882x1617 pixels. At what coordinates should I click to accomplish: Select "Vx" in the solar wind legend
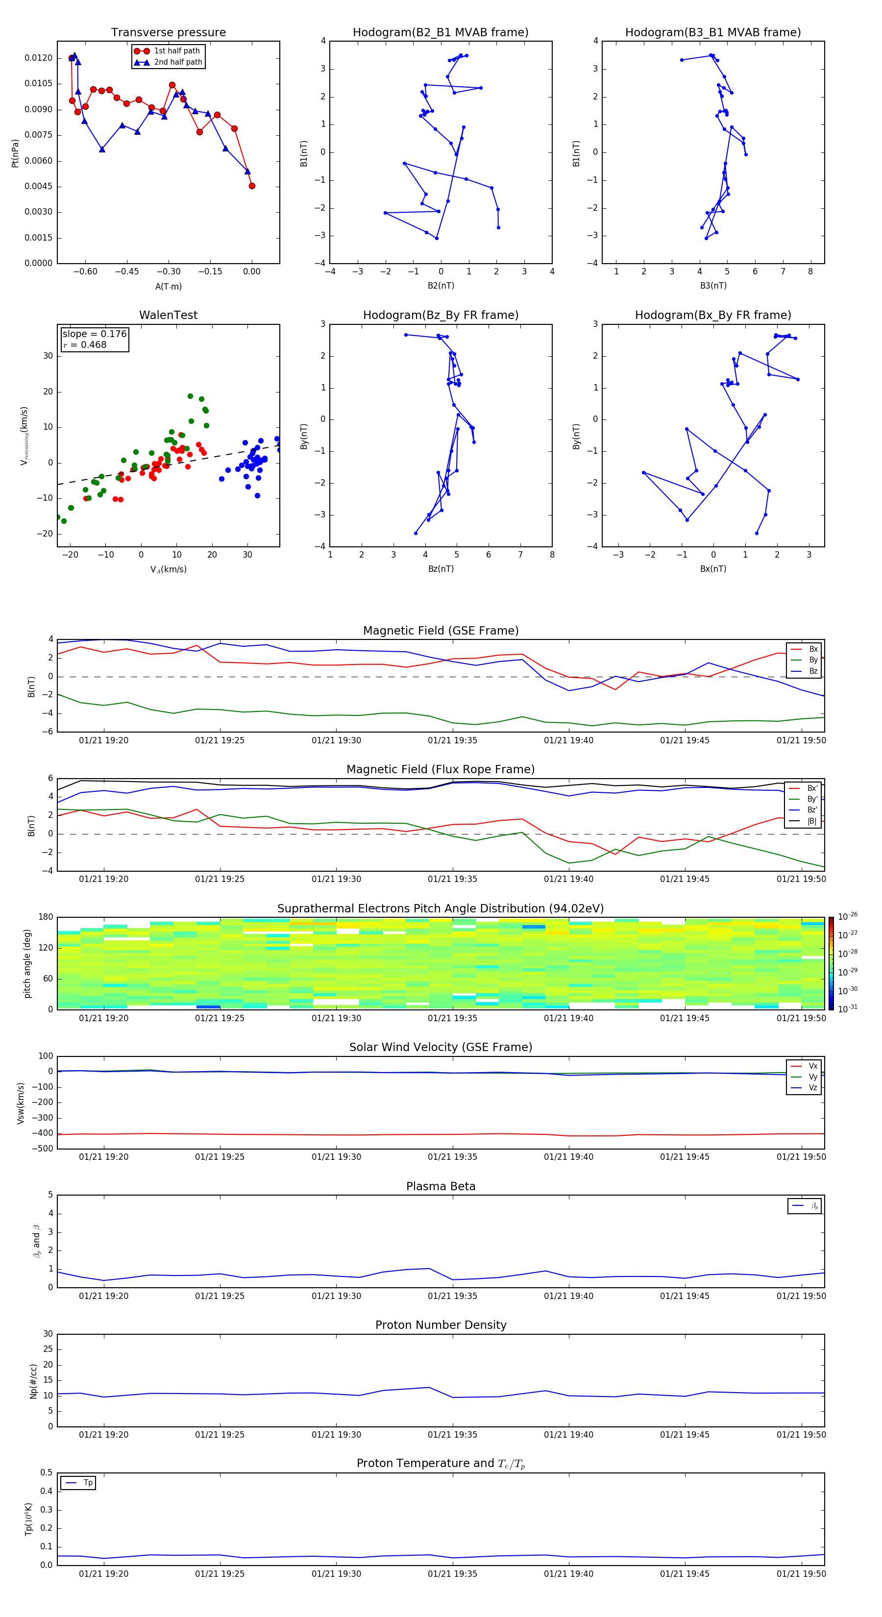[804, 1067]
